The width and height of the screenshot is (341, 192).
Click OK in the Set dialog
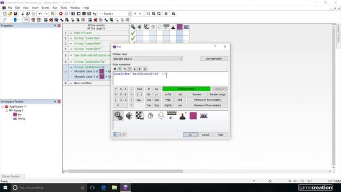[190, 135]
